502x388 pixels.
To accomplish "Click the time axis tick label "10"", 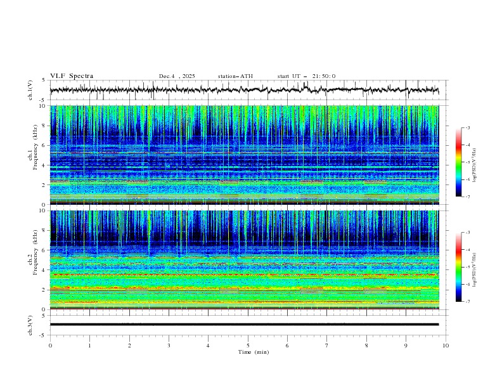I will point(446,346).
